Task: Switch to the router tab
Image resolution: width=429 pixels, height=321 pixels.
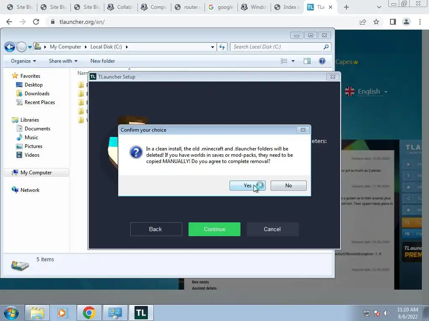Action: coord(188,7)
